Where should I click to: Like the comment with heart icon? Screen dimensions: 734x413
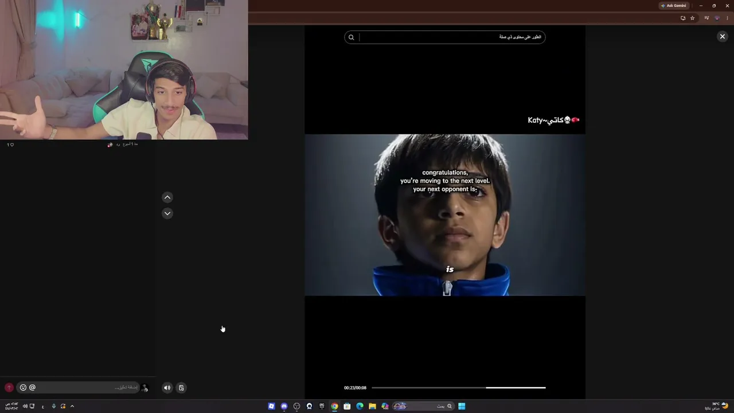pyautogui.click(x=12, y=145)
